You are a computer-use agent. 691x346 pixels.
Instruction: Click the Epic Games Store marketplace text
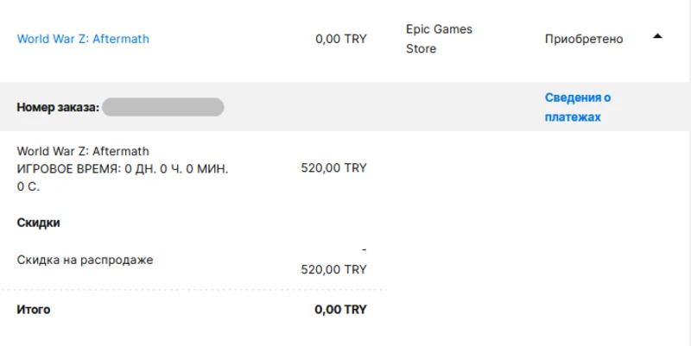439,39
